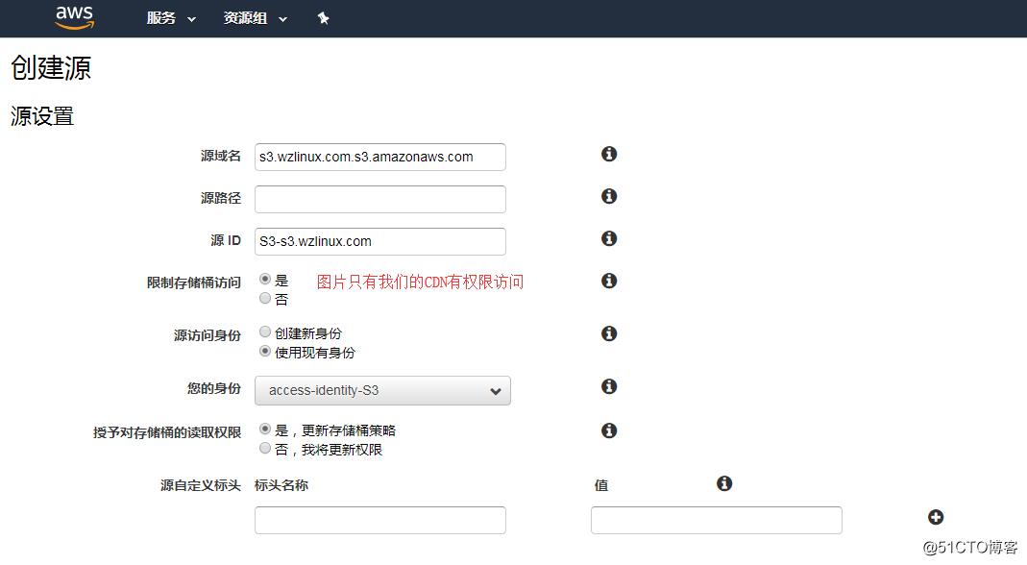
Task: Open info icon for 源域名
Action: tap(609, 154)
